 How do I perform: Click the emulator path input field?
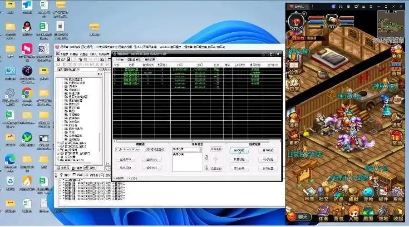128,149
